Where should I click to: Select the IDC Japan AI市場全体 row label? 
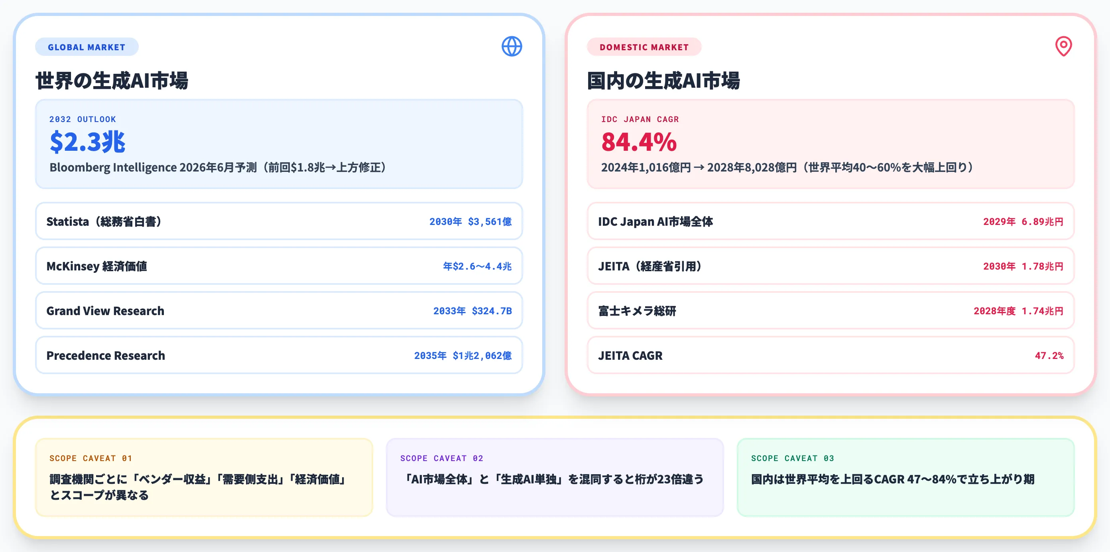point(655,221)
